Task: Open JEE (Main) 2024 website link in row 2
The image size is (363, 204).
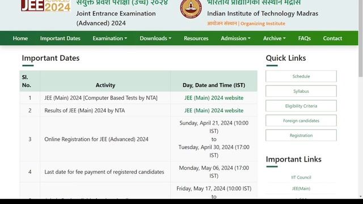Action: coord(214,110)
